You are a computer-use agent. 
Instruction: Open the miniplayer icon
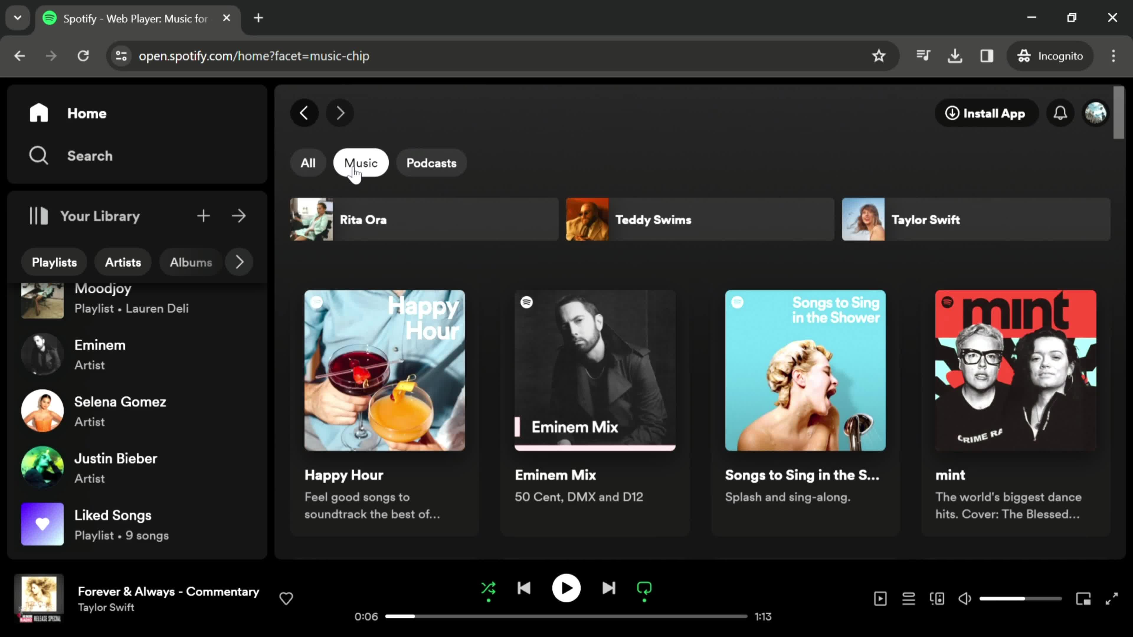1083,598
